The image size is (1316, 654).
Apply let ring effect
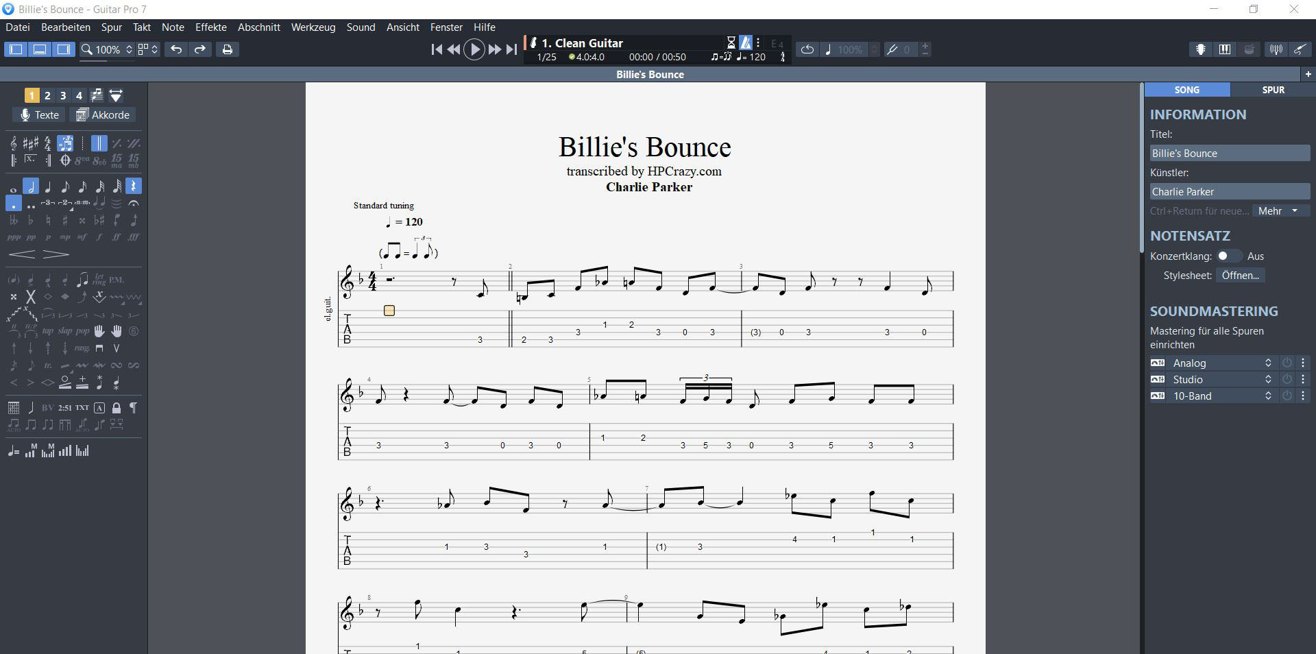pos(99,280)
